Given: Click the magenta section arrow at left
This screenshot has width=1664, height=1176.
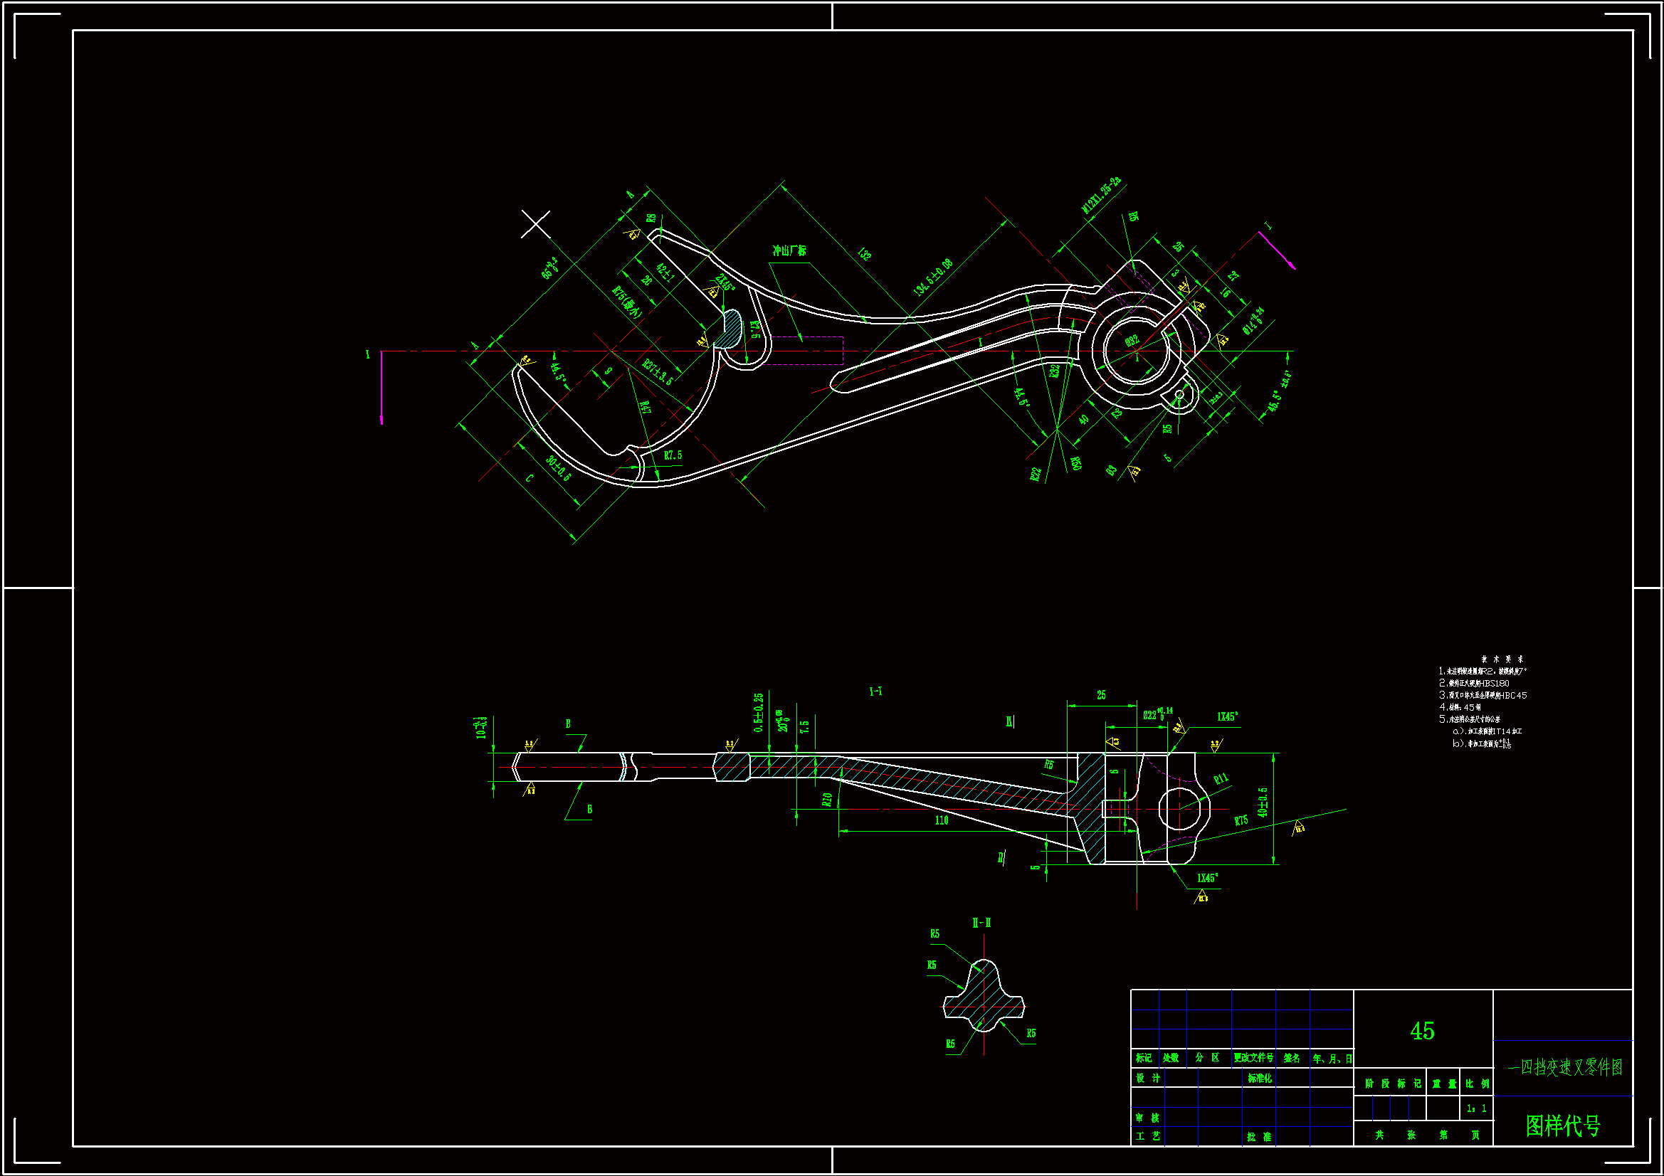Looking at the screenshot, I should click(381, 388).
